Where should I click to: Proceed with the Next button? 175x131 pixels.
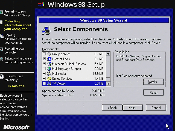(133, 108)
